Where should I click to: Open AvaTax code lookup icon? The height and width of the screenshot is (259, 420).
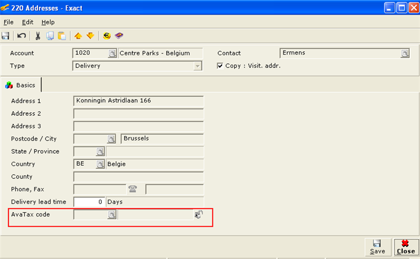click(x=112, y=215)
